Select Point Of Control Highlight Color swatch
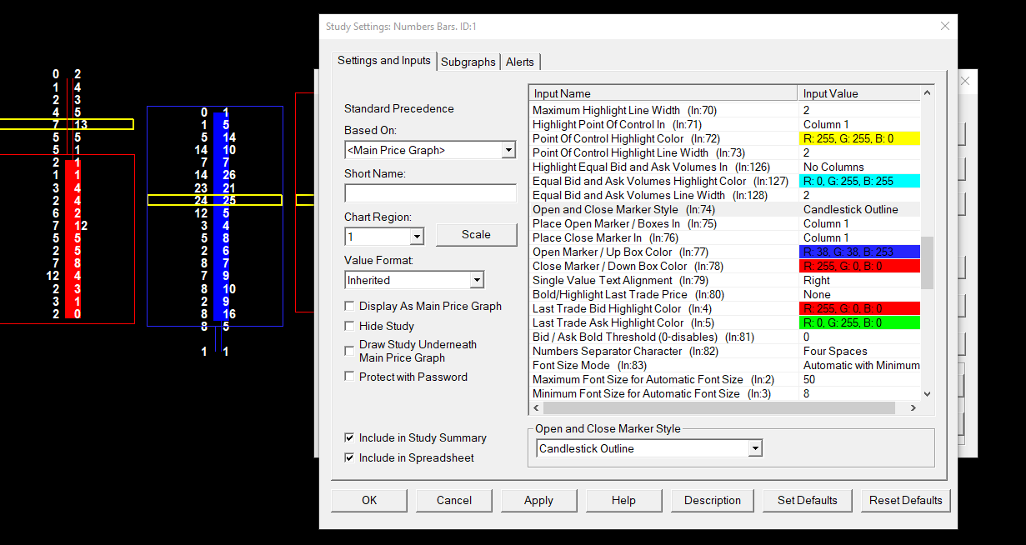 (x=859, y=138)
